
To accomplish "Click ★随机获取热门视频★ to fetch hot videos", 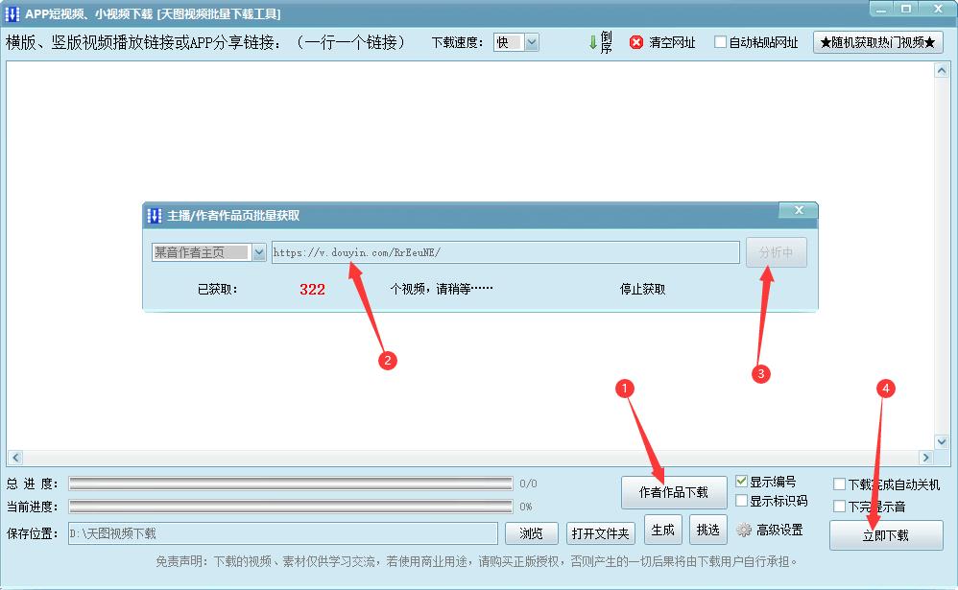I will coord(877,42).
